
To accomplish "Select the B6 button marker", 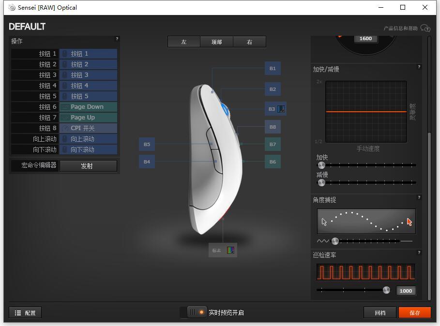I will click(273, 162).
